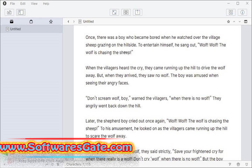Click the Characters count in status bar
Screen dimensions: 252x168
78,164
